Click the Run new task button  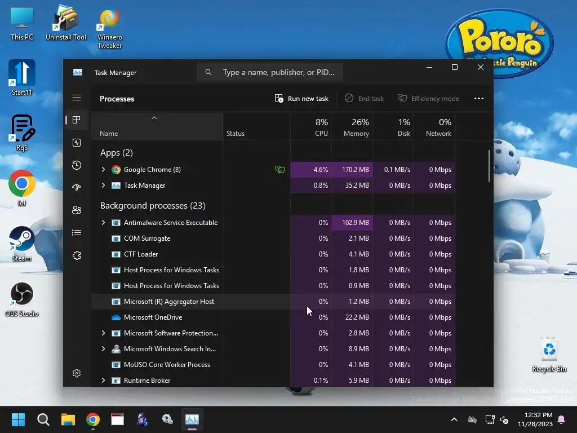(301, 98)
